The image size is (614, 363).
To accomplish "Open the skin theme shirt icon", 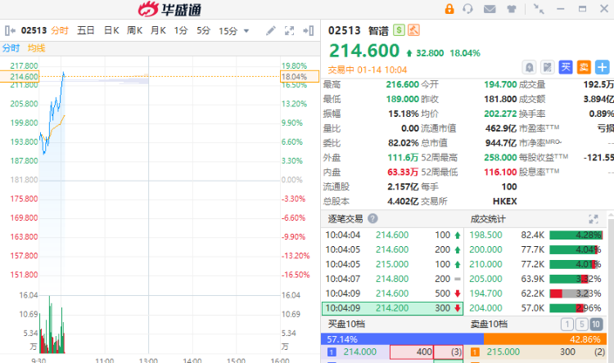I will tap(511, 9).
